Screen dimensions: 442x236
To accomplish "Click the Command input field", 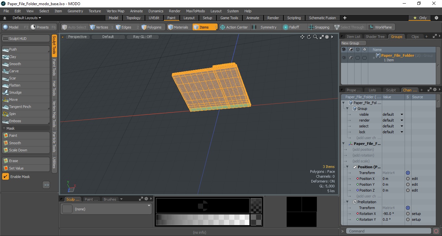I will (389, 231).
